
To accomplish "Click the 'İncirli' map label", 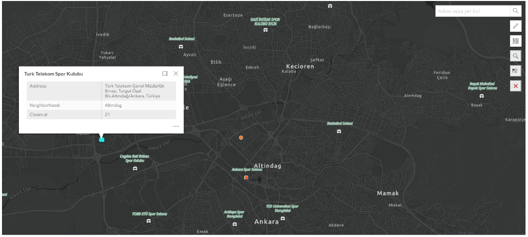I will coord(250,48).
